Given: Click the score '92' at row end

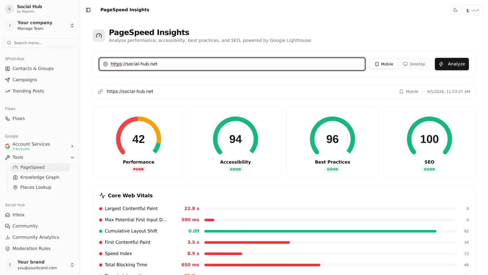Looking at the screenshot, I should (x=466, y=231).
